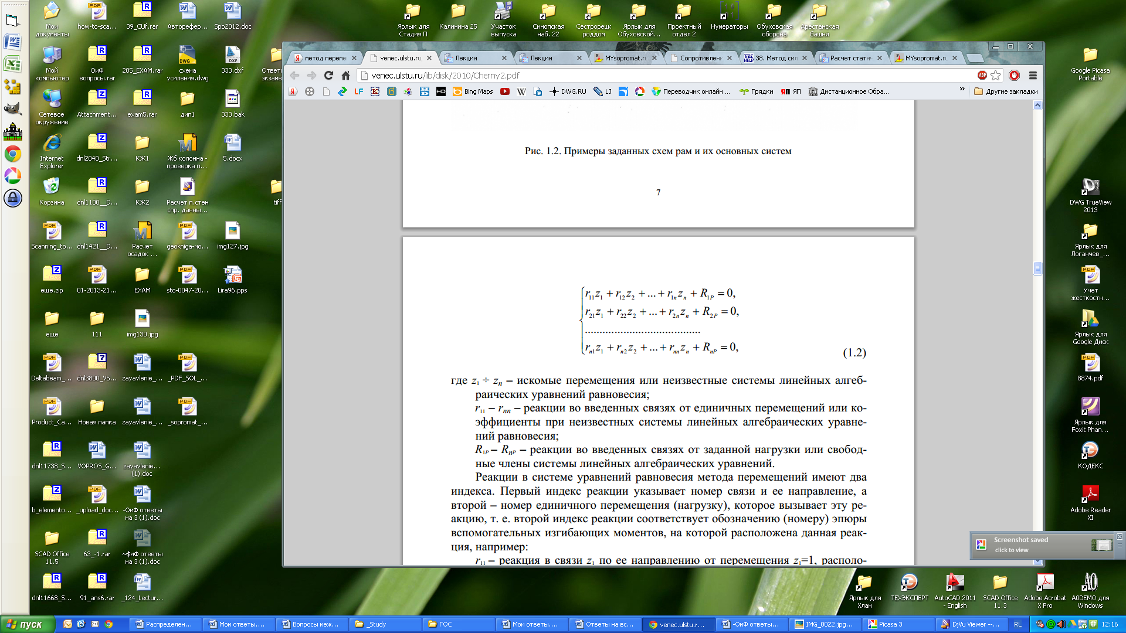
Task: Switch to the first Лекции tab
Action: coord(475,58)
